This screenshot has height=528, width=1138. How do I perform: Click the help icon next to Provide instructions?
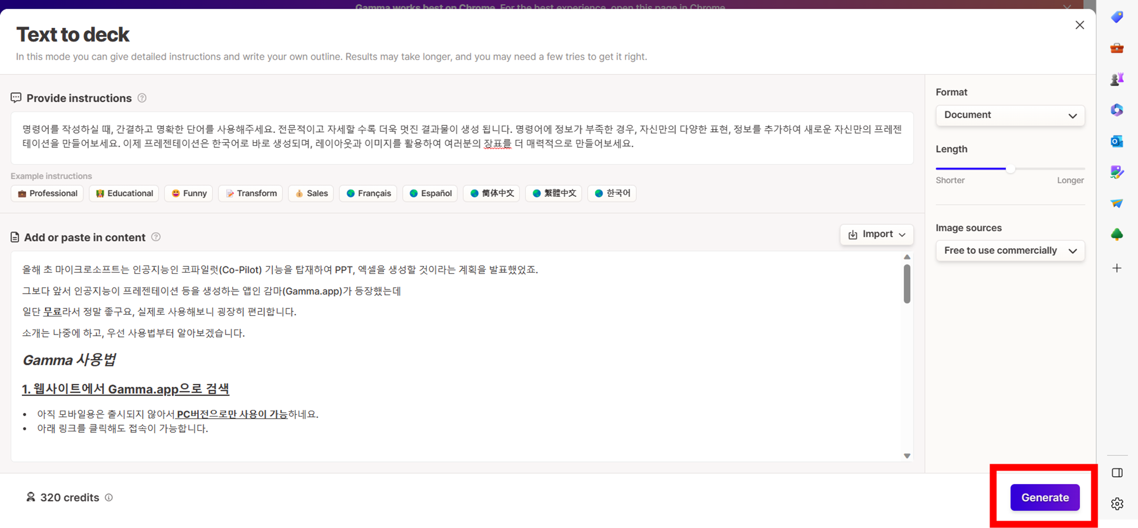point(142,98)
